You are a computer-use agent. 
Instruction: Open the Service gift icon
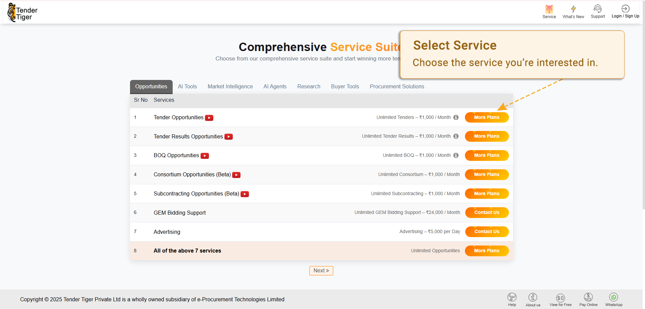point(549,9)
